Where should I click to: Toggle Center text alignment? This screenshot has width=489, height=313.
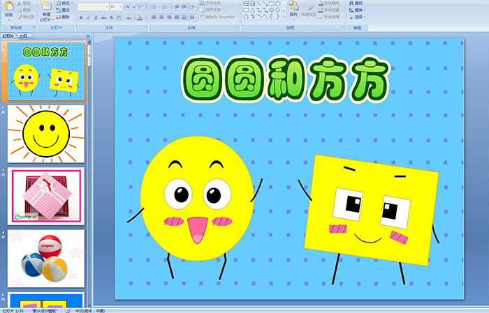point(161,17)
